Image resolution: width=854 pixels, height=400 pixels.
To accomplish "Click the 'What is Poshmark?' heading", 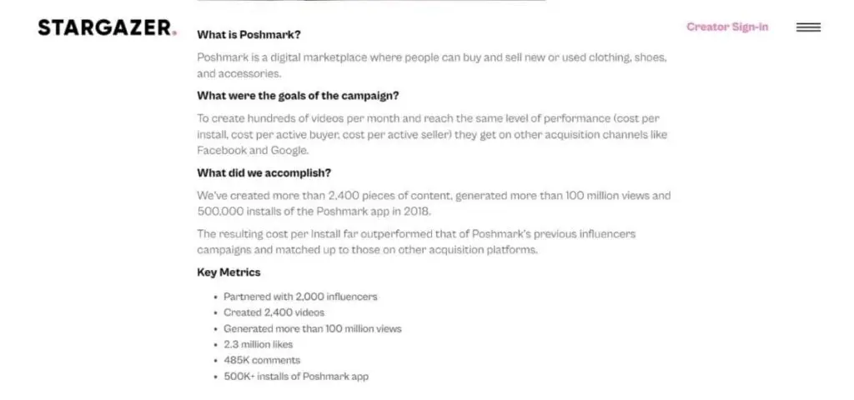I will click(x=249, y=35).
